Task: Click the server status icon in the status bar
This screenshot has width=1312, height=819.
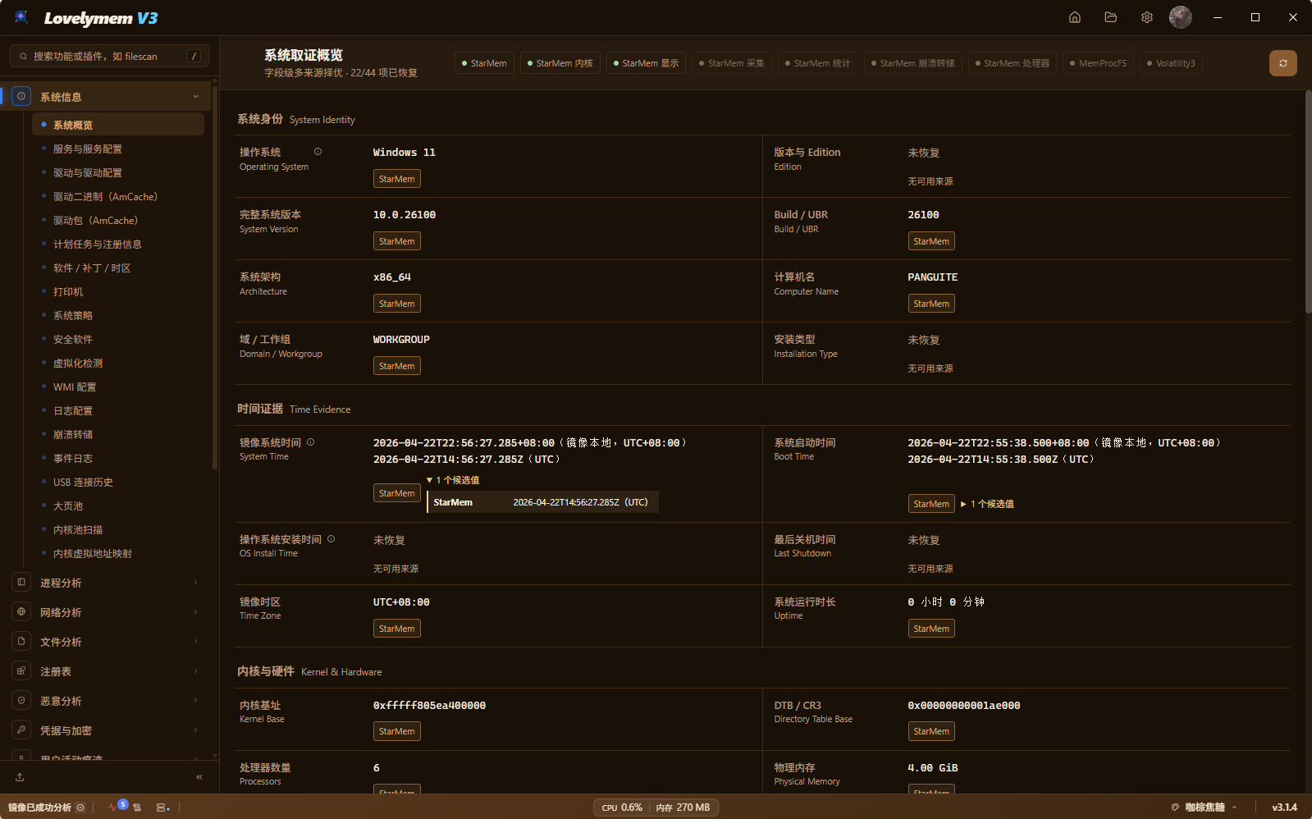Action: pyautogui.click(x=162, y=808)
